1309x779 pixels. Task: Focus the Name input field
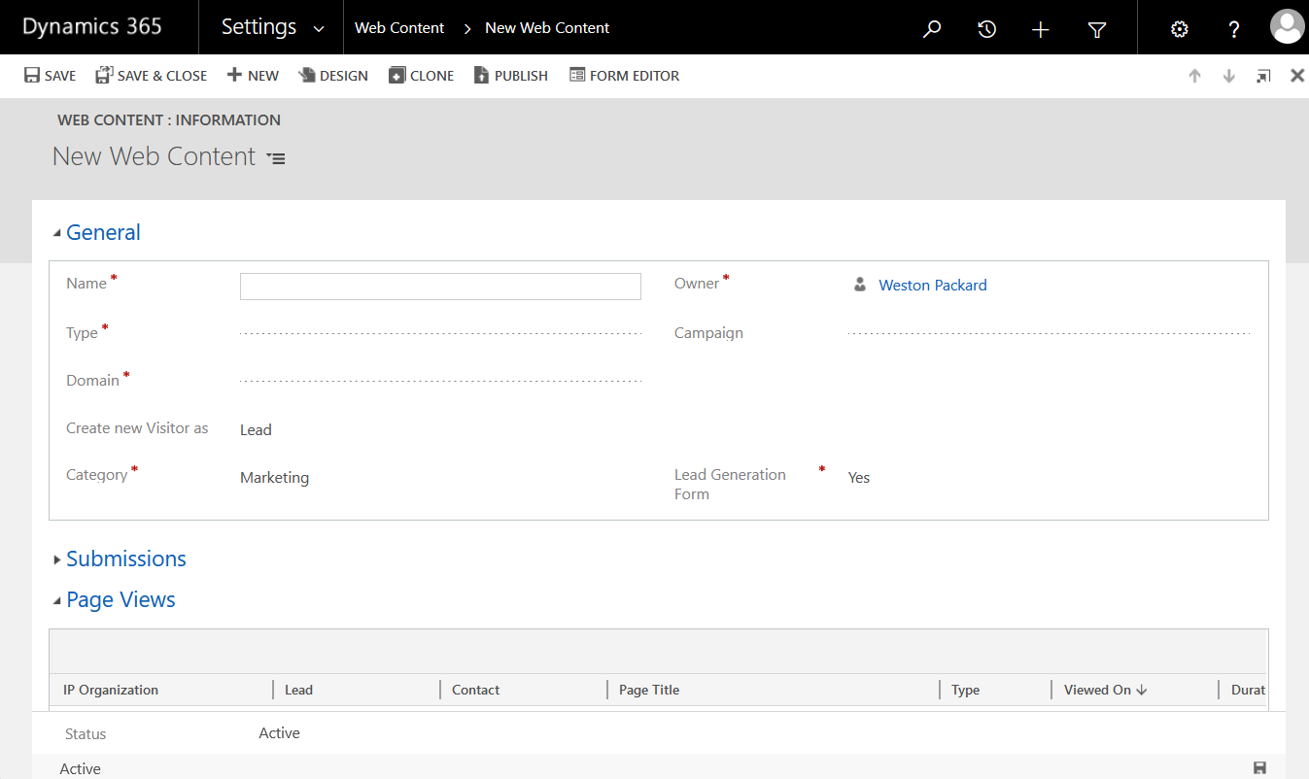click(440, 286)
